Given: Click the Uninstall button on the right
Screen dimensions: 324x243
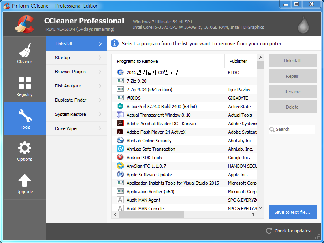Looking at the screenshot, I should [292, 60].
